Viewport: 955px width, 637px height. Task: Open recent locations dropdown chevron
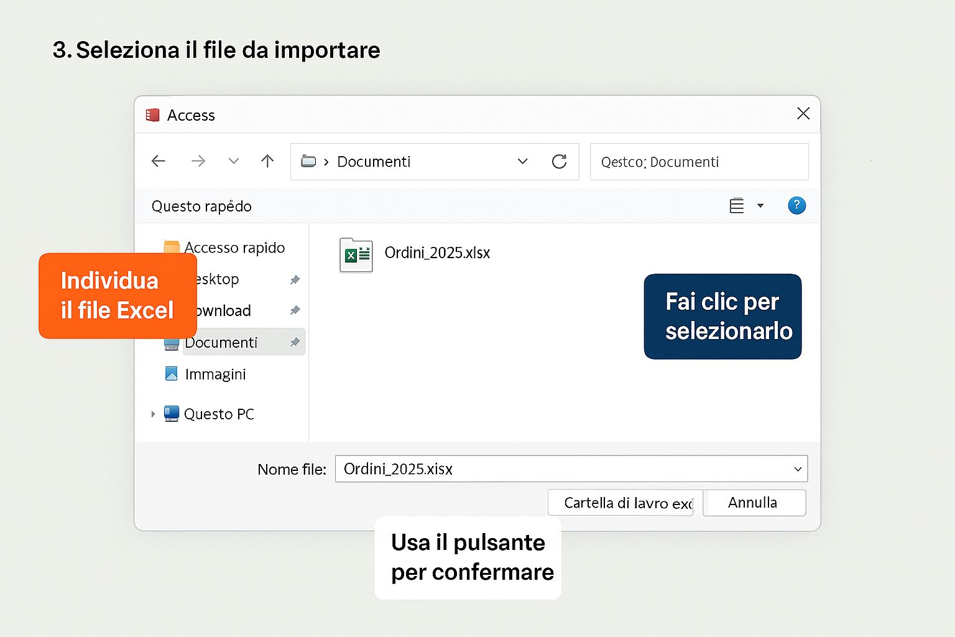tap(234, 162)
